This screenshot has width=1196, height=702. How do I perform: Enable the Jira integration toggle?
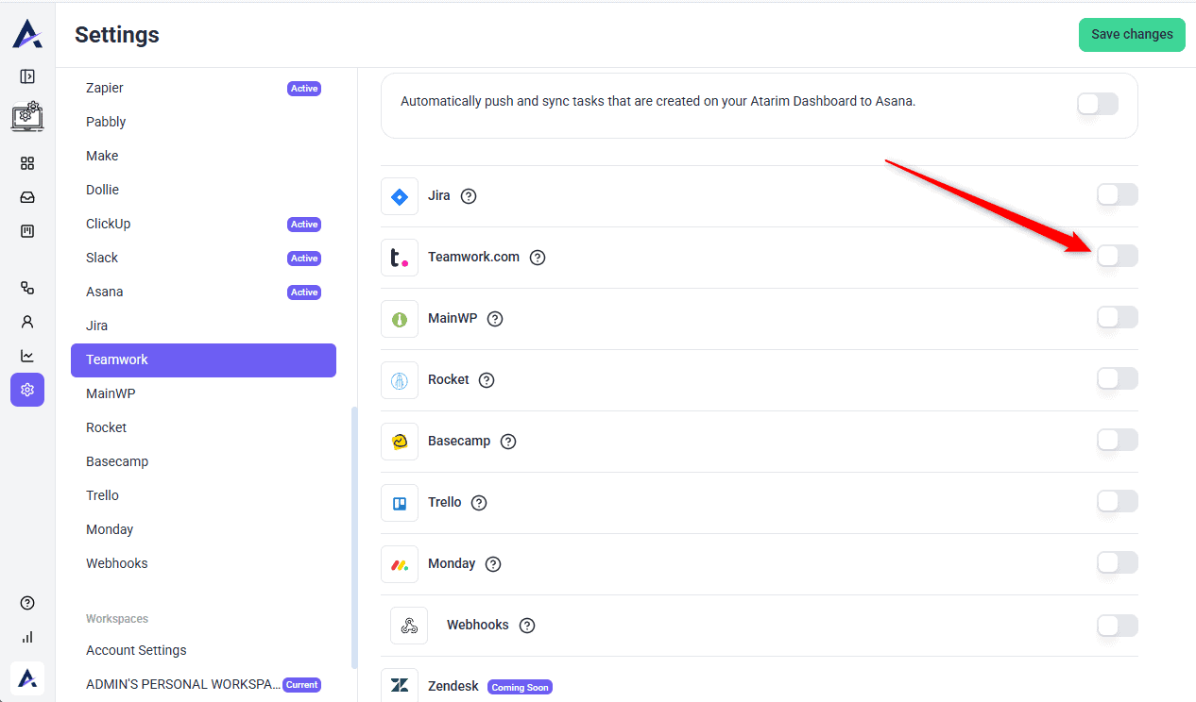coord(1118,194)
